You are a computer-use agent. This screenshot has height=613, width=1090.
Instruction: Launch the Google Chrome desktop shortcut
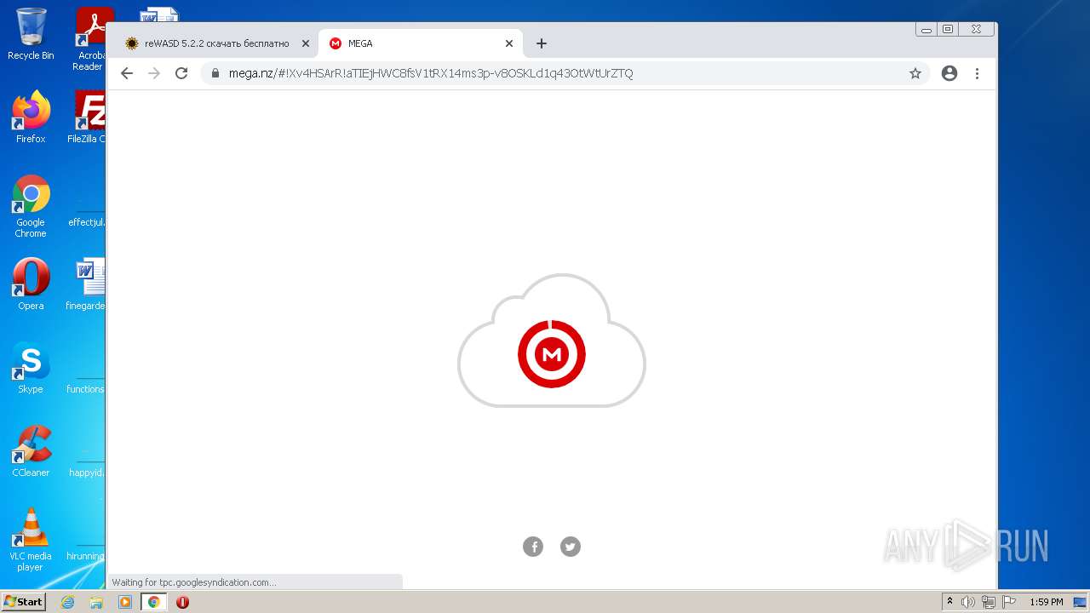[x=31, y=207]
